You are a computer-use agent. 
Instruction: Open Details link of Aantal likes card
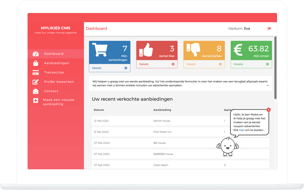[144, 64]
